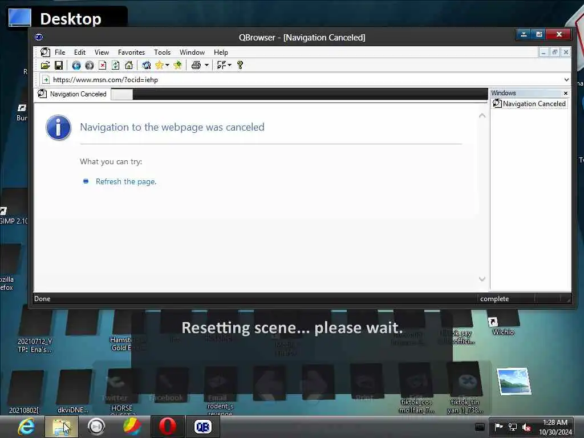Open the Edit menu

pyautogui.click(x=80, y=52)
